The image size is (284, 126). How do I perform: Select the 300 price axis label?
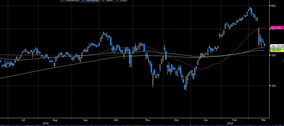point(273,86)
